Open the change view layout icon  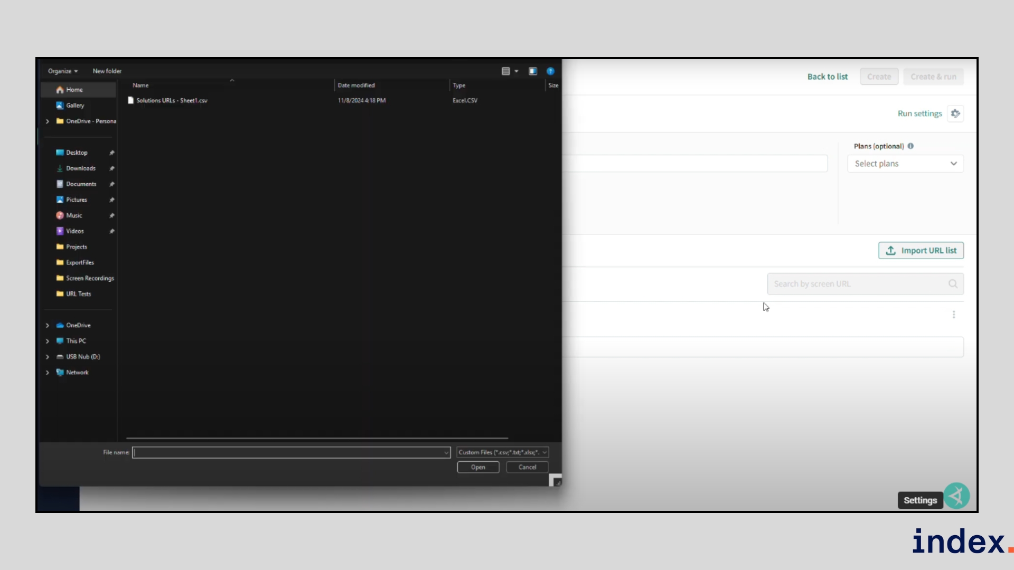(506, 71)
